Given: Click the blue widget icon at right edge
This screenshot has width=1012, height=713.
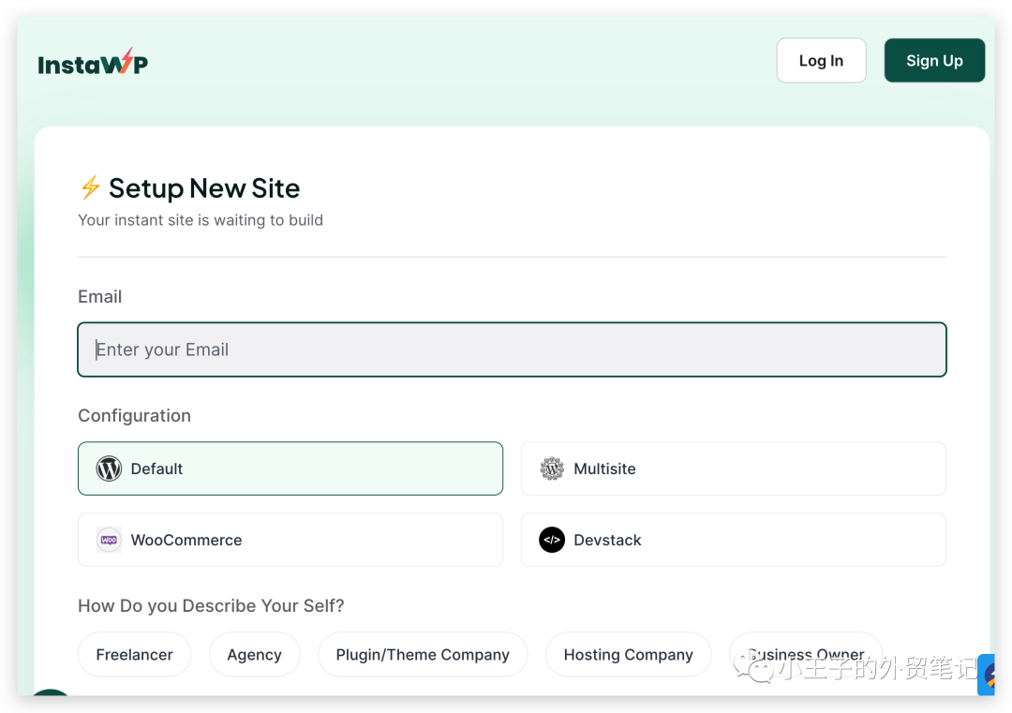Looking at the screenshot, I should [x=987, y=675].
